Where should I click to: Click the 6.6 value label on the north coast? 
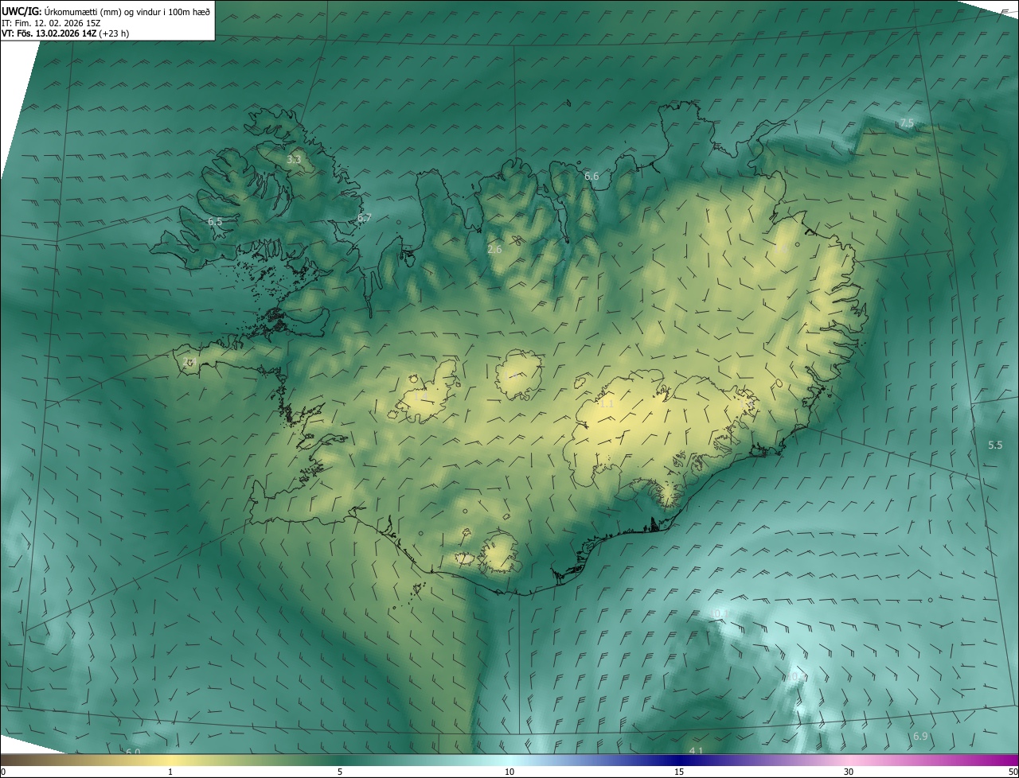click(591, 176)
